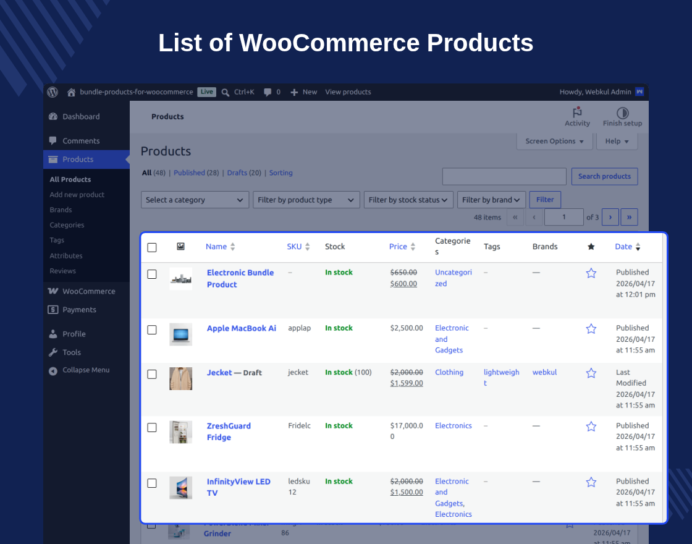
Task: Sort the table by Price column
Action: [x=402, y=247]
